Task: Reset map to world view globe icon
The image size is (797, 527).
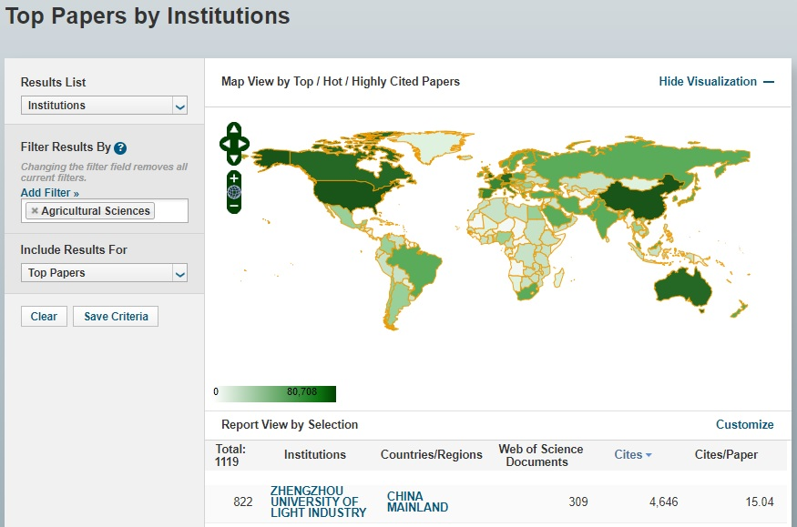Action: (x=234, y=192)
